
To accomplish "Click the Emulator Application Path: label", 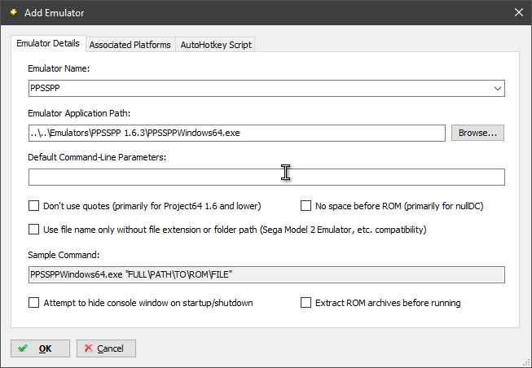I will click(79, 113).
